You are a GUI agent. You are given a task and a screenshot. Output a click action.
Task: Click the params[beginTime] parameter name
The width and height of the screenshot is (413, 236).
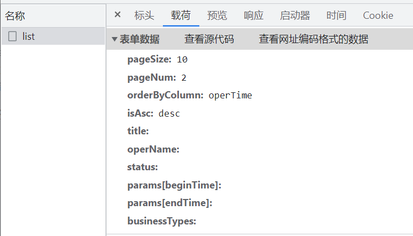pyautogui.click(x=174, y=185)
